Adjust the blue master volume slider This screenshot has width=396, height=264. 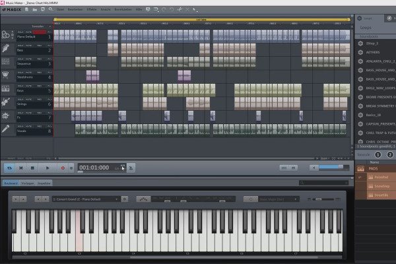pyautogui.click(x=334, y=167)
